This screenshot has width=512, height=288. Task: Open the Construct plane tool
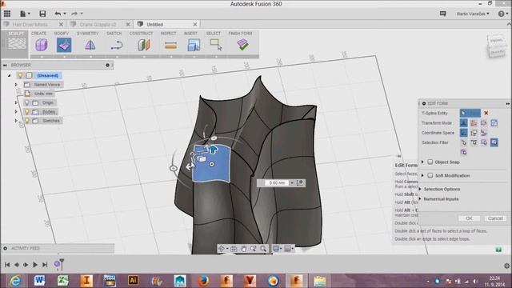tap(143, 45)
